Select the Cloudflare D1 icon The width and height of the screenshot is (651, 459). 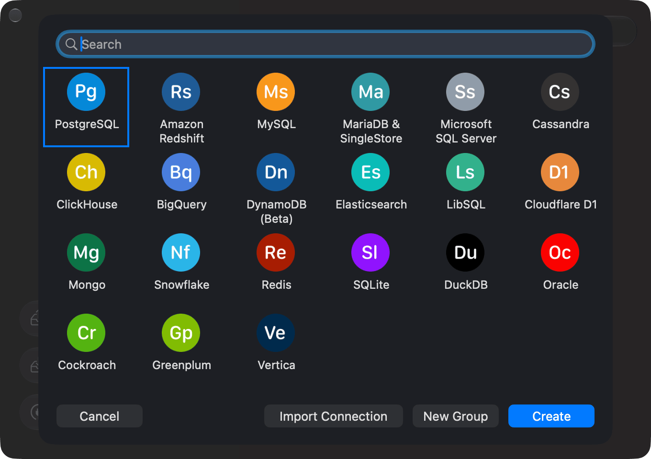click(560, 172)
